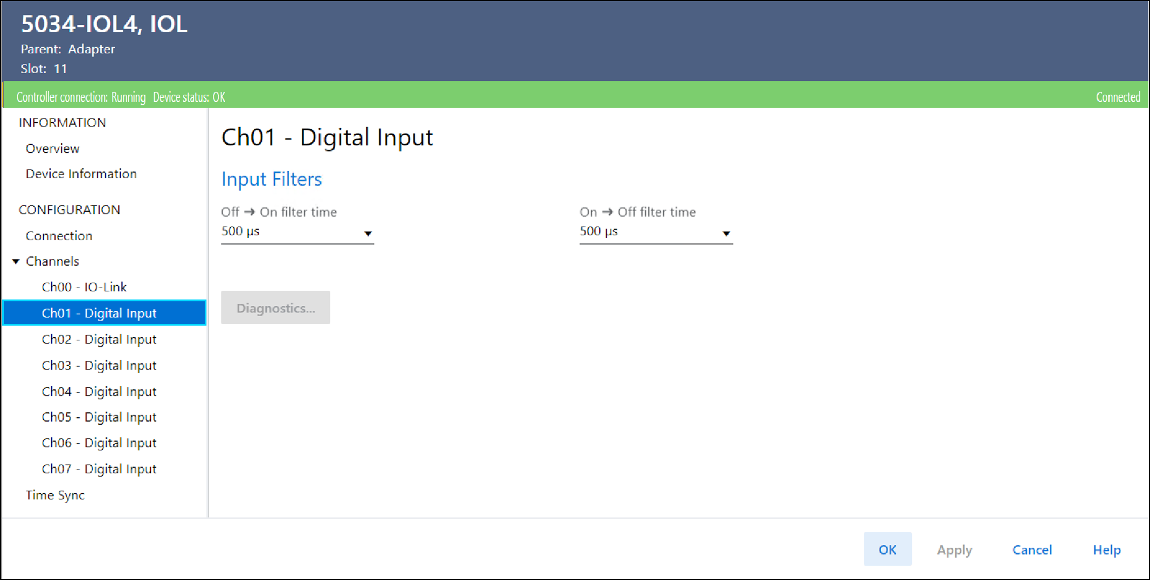Select Overview in the Information section
Screen dimensions: 1150x580
click(x=52, y=149)
